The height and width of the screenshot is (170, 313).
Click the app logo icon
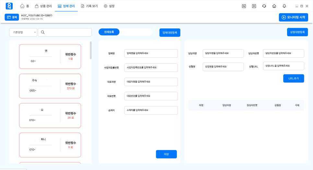(x=9, y=6)
